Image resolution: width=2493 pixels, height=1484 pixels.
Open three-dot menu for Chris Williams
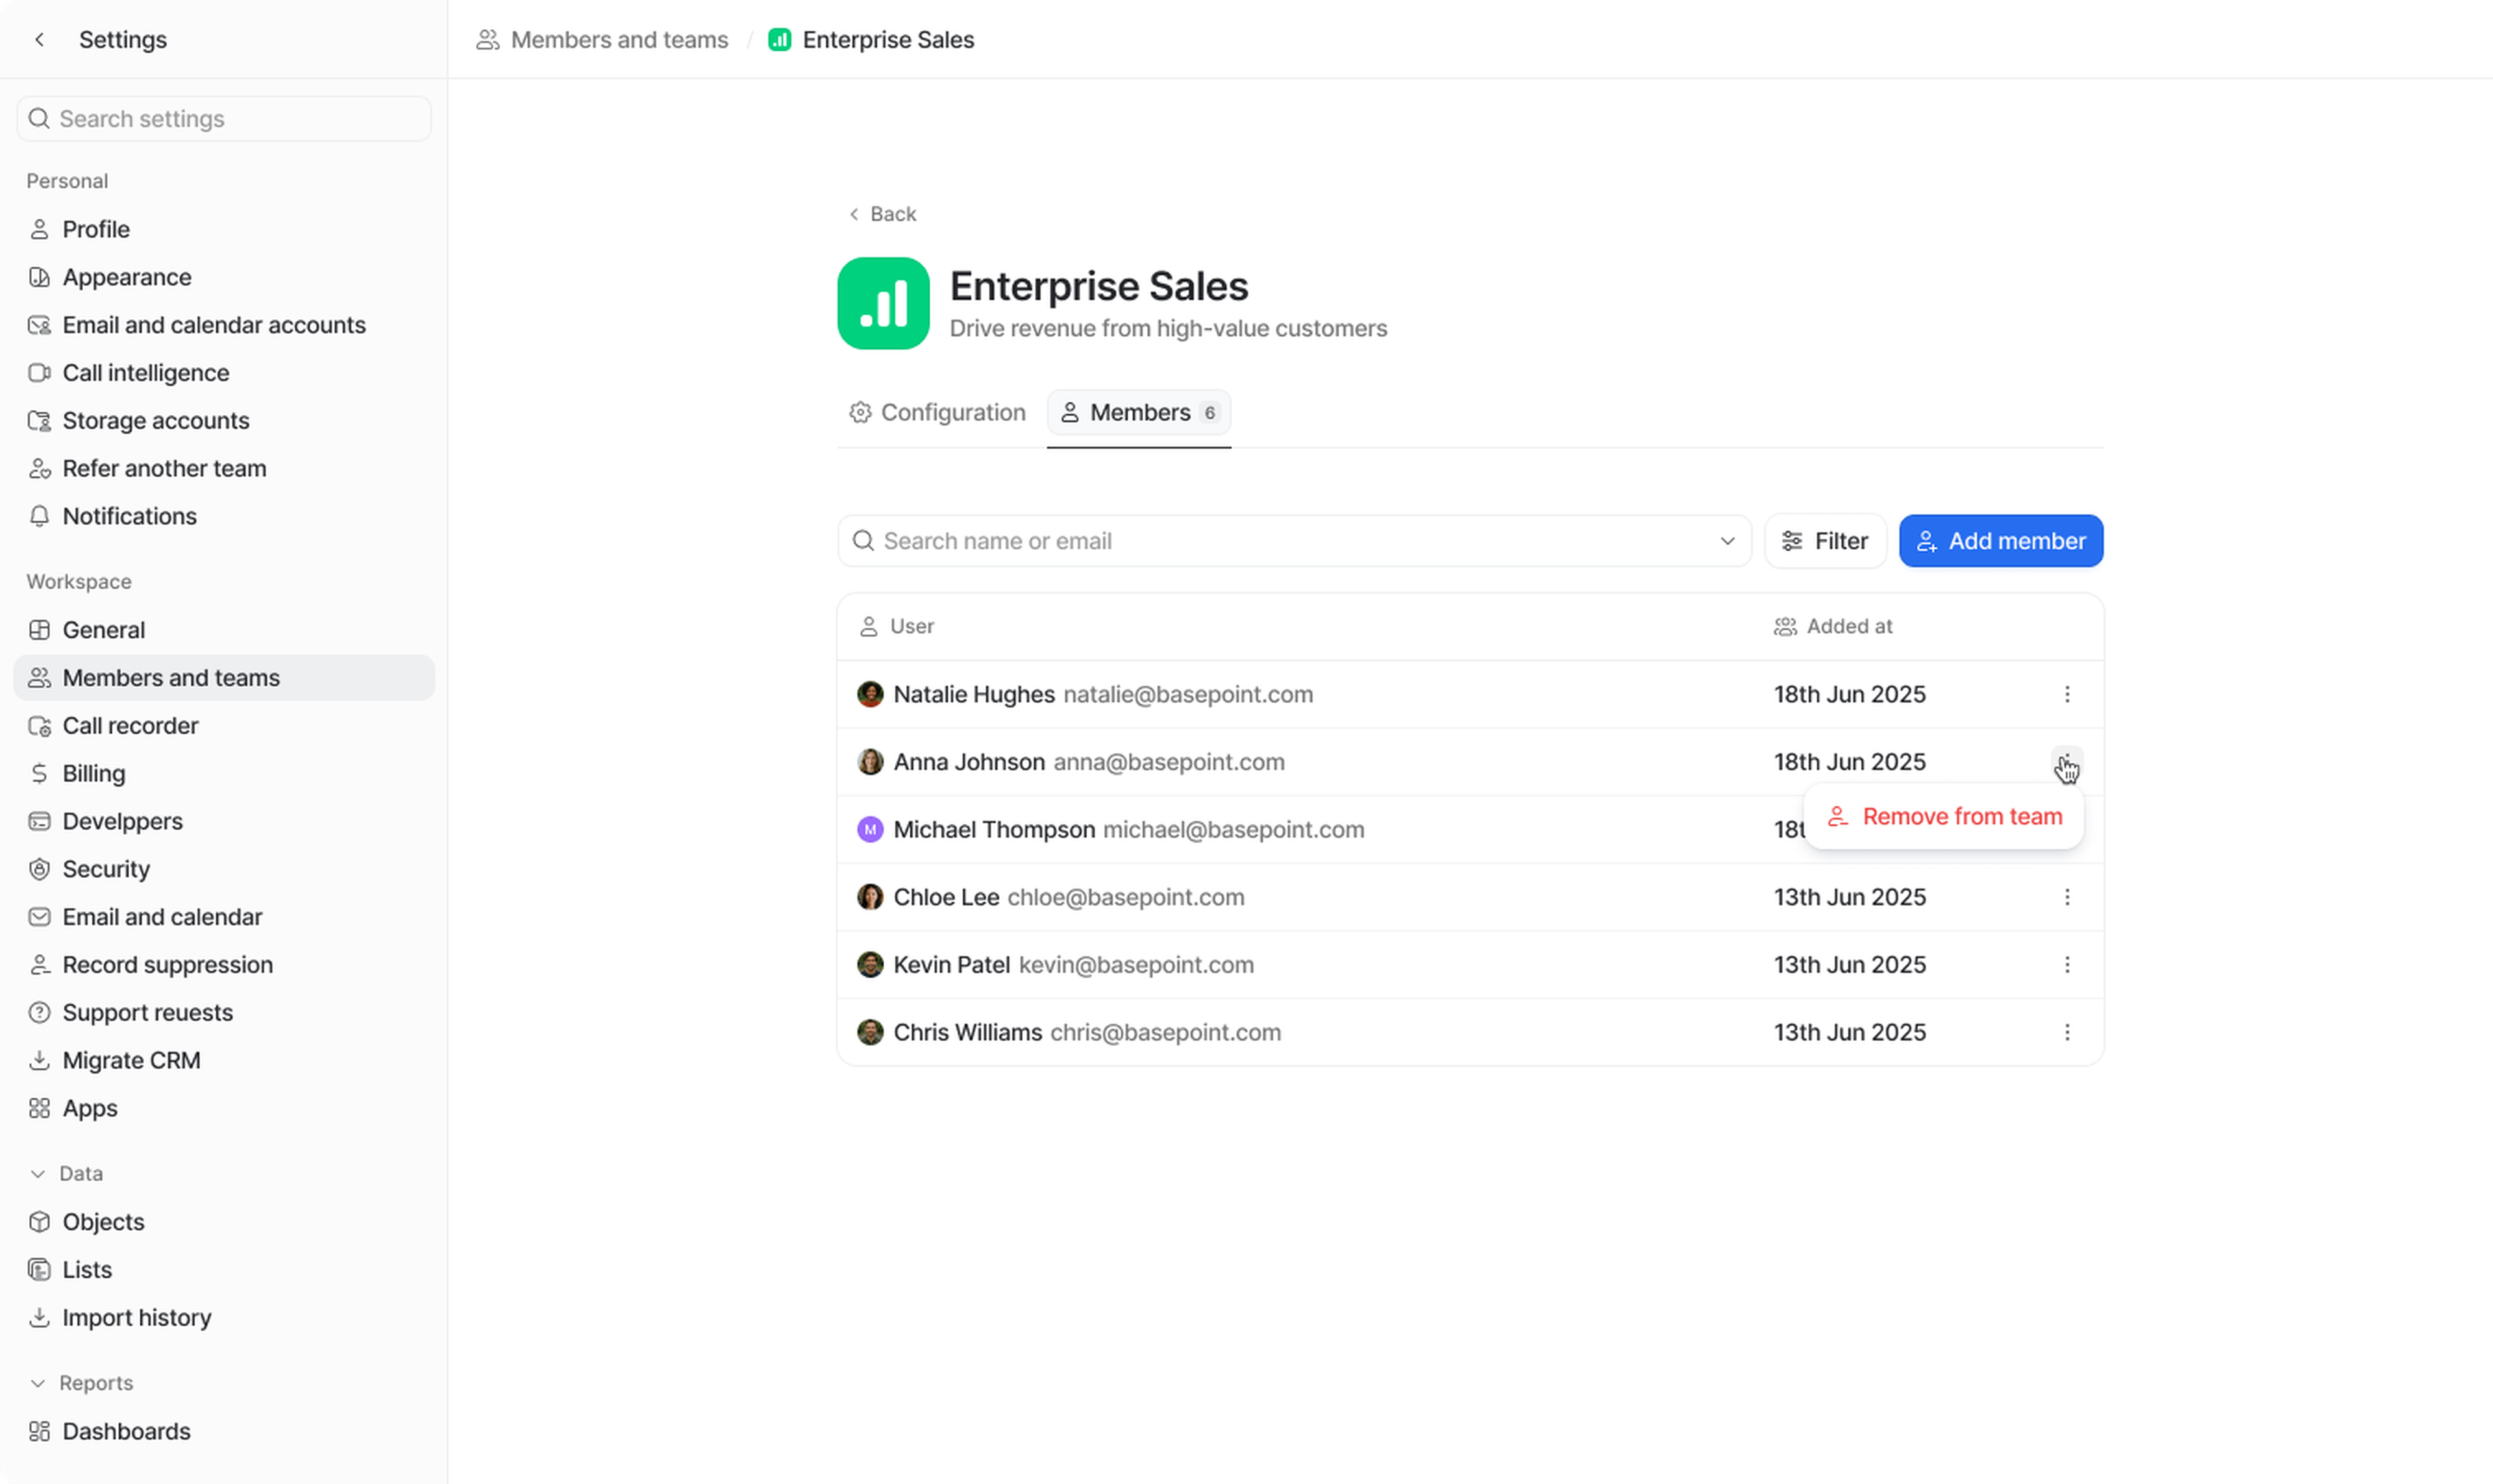[2066, 1032]
